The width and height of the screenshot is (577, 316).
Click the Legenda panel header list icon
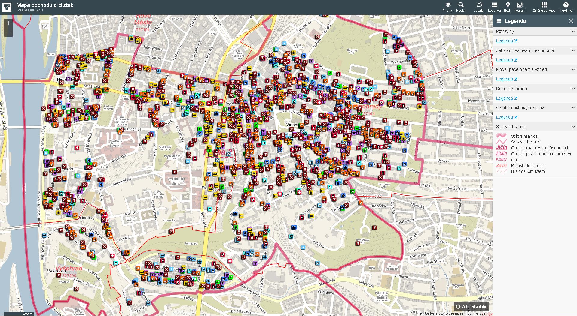[x=499, y=21]
